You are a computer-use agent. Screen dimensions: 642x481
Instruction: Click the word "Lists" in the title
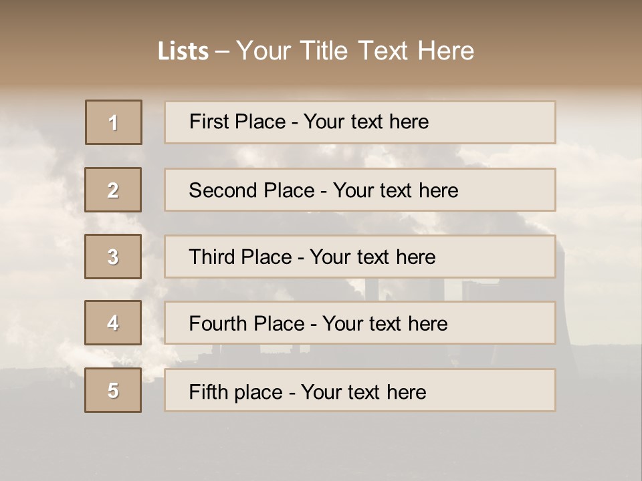183,51
